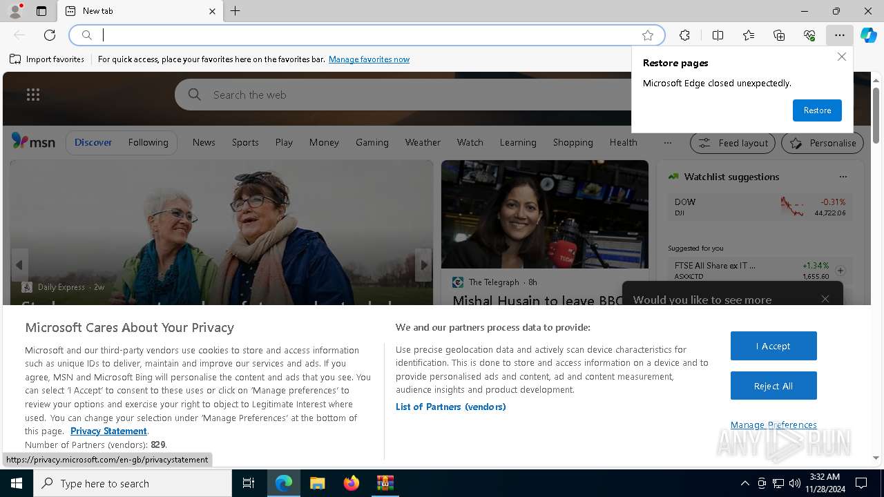Launch Firefox from taskbar
The width and height of the screenshot is (884, 497).
tap(352, 483)
